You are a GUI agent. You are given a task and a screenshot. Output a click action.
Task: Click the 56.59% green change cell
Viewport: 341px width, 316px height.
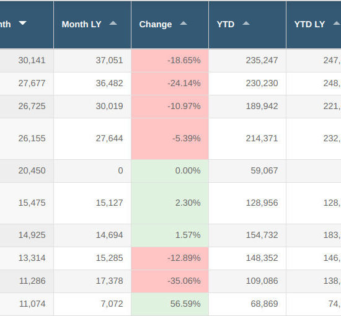(170, 304)
